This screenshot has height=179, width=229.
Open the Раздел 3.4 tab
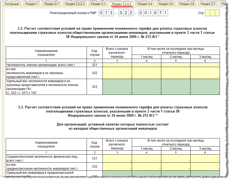(145, 4)
